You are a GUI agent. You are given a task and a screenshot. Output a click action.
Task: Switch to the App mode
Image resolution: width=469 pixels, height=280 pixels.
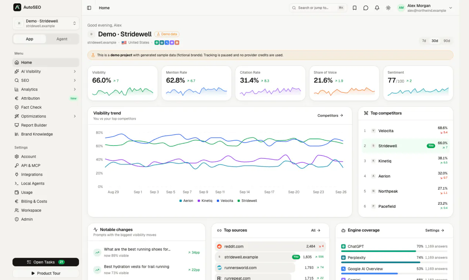[30, 39]
